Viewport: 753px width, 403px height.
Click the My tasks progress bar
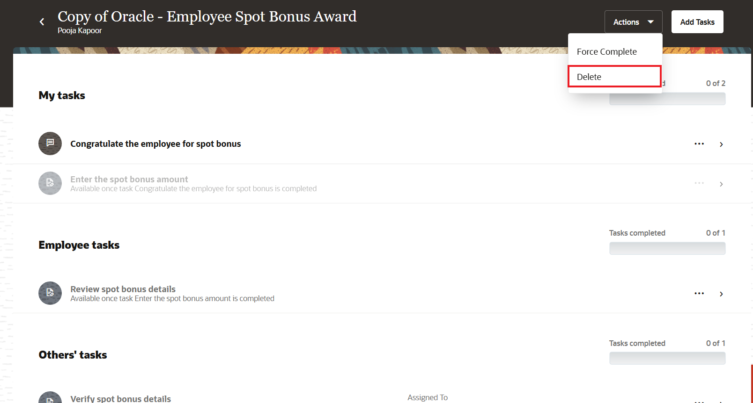click(x=667, y=99)
